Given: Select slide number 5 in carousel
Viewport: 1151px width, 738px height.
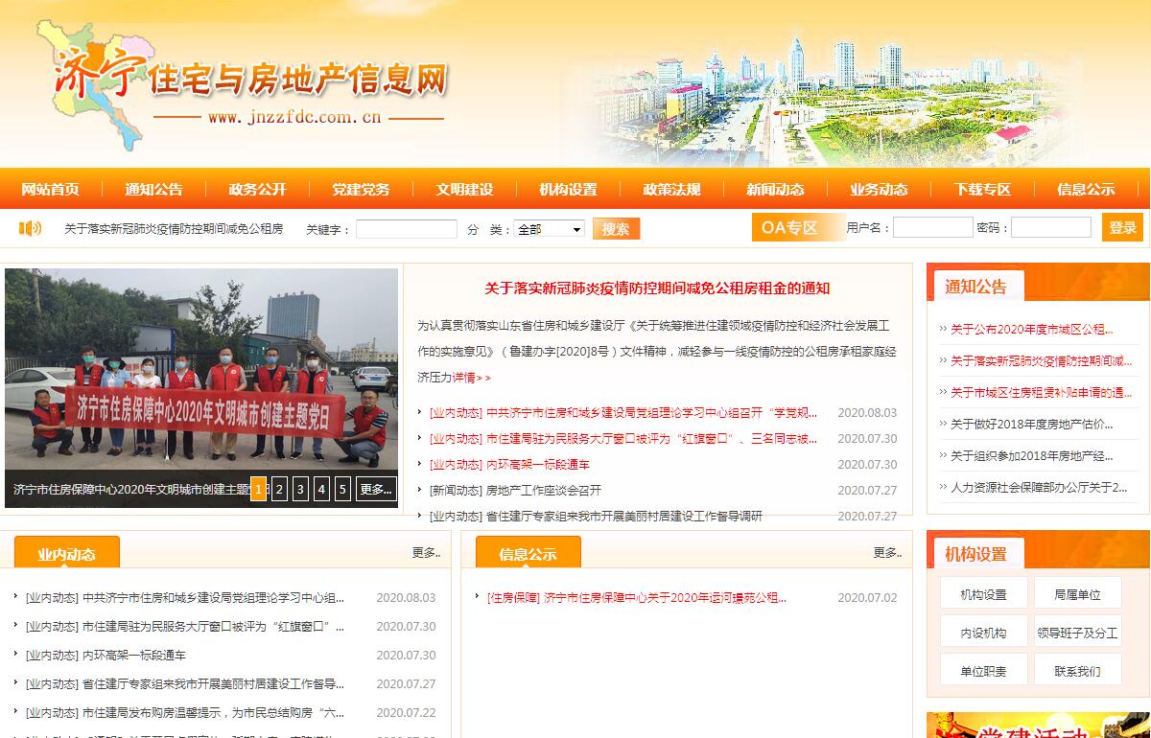Looking at the screenshot, I should pyautogui.click(x=342, y=489).
